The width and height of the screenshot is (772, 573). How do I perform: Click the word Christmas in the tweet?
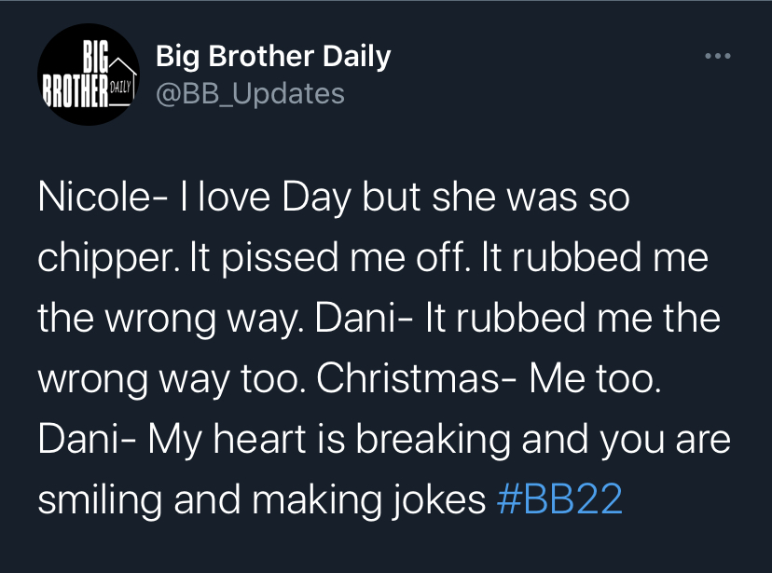pyautogui.click(x=408, y=378)
